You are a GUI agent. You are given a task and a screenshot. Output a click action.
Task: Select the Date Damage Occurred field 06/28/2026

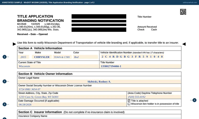point(72,105)
